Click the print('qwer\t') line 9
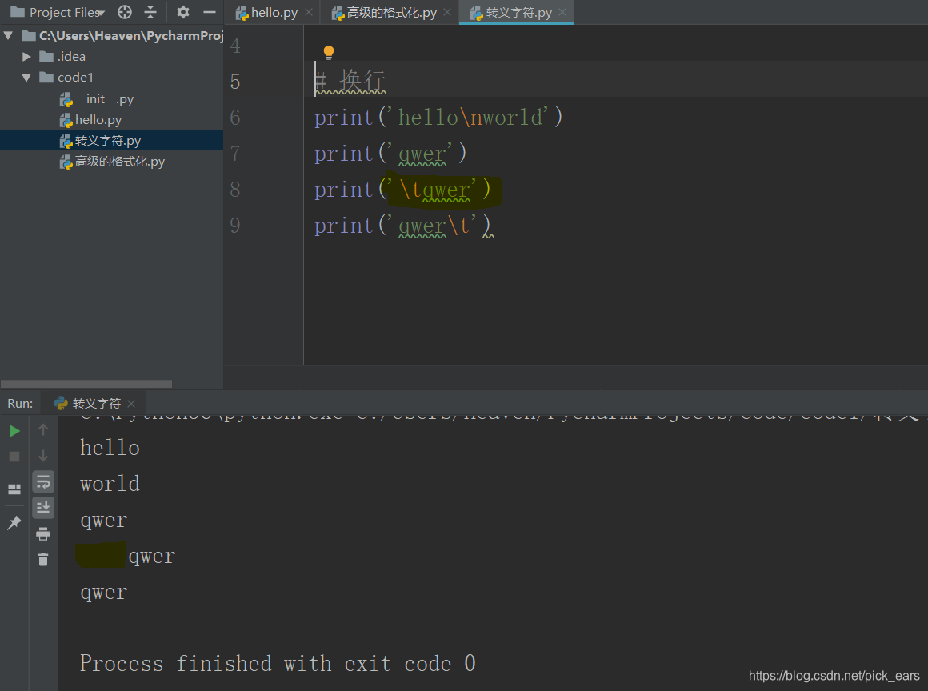Image resolution: width=928 pixels, height=691 pixels. click(x=402, y=226)
